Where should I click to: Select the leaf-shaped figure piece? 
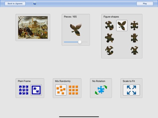point(122,26)
